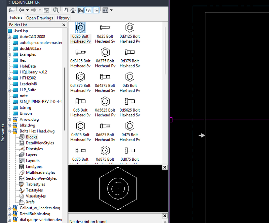Expand the AutoCAD 2008 folder node
This screenshot has height=223, width=269.
9,37
